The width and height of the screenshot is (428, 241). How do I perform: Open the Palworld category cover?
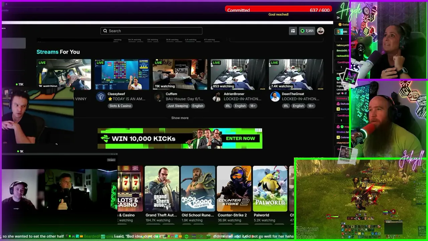[270, 189]
